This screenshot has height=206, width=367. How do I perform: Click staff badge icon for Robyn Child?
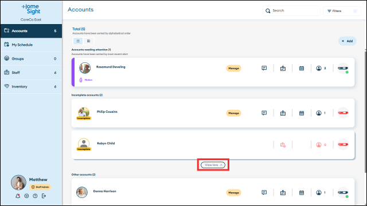click(x=283, y=145)
